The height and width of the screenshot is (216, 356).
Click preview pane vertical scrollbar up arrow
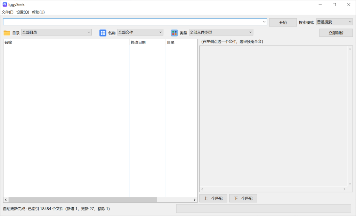tap(350, 49)
